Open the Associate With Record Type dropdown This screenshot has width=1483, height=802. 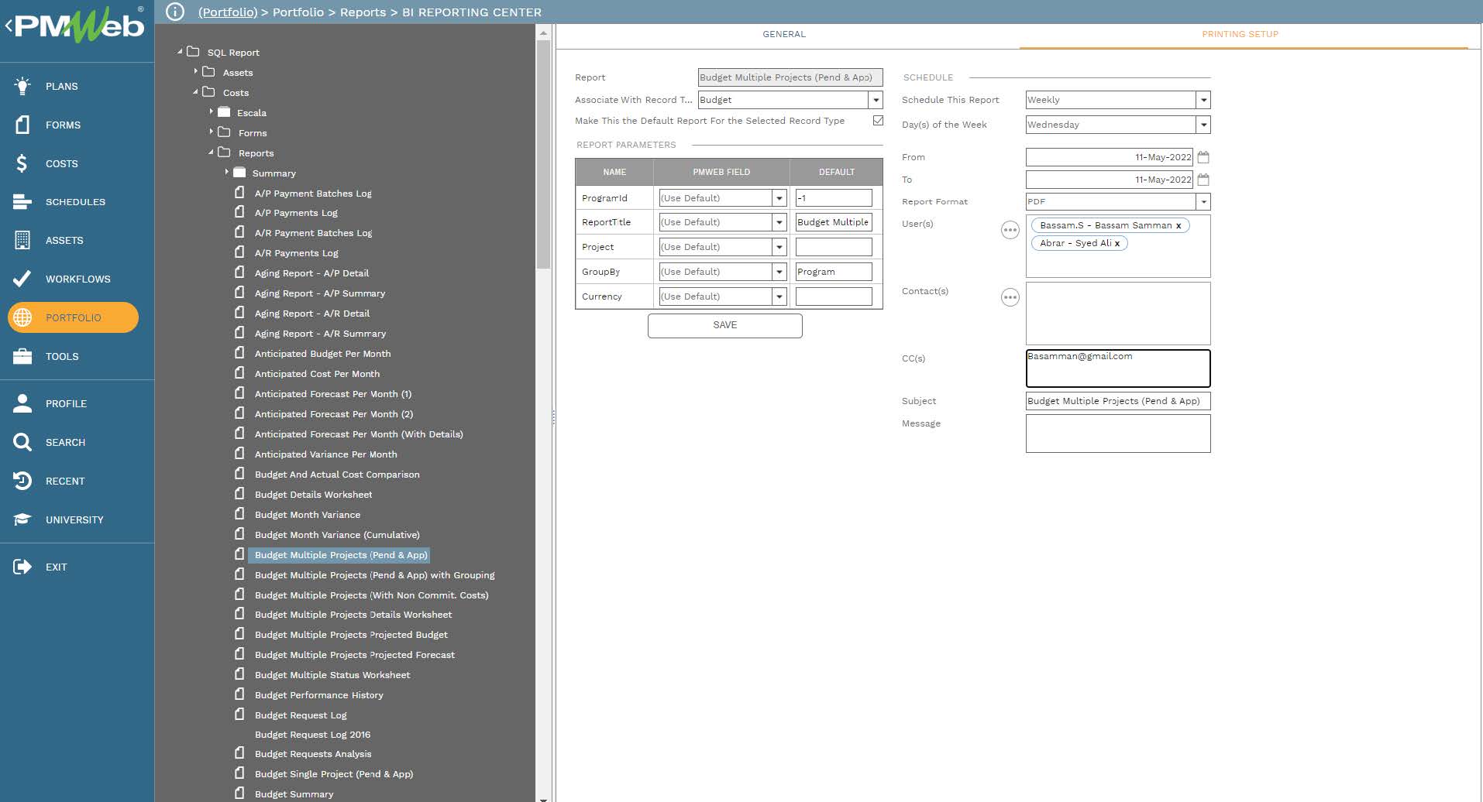[876, 100]
